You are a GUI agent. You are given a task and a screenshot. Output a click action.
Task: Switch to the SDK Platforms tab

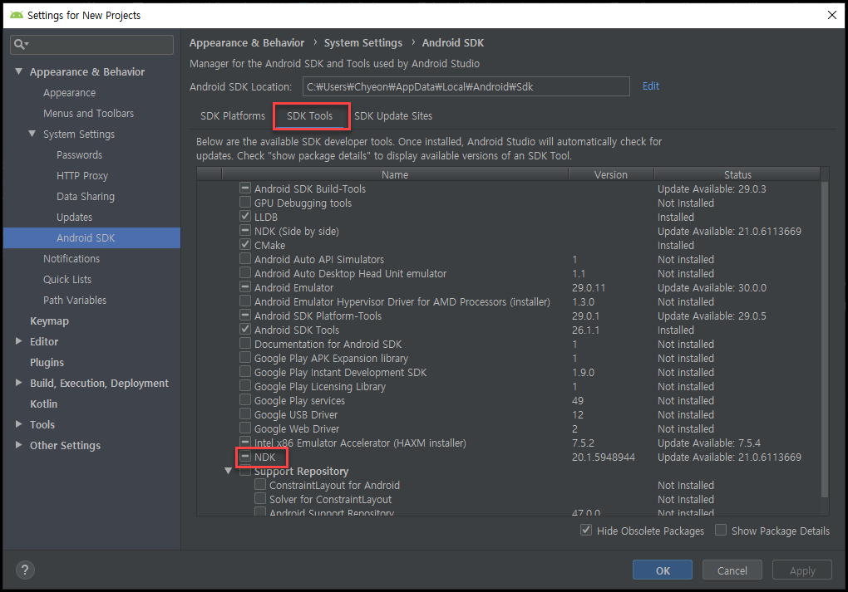[233, 116]
